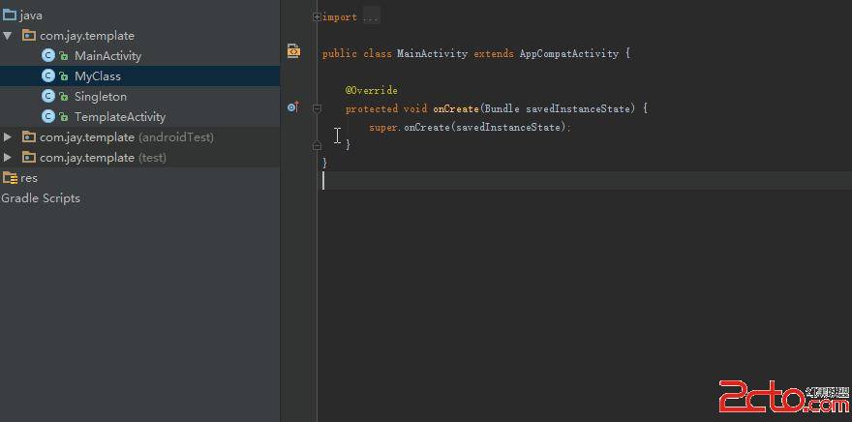Click the TemplateActivity class icon

pyautogui.click(x=48, y=116)
